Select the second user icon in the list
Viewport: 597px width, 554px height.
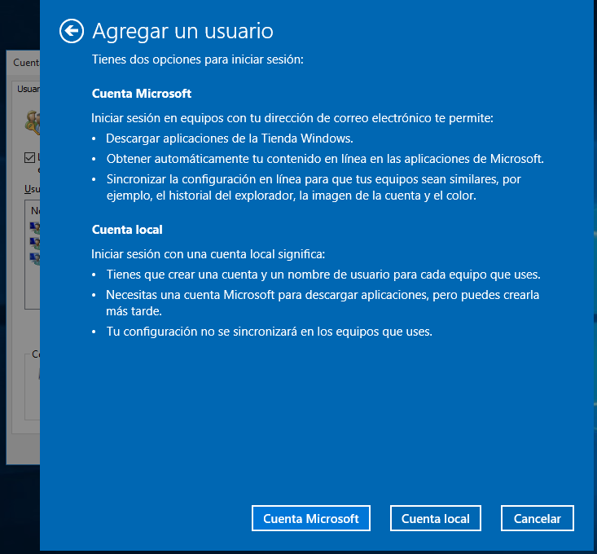[34, 243]
